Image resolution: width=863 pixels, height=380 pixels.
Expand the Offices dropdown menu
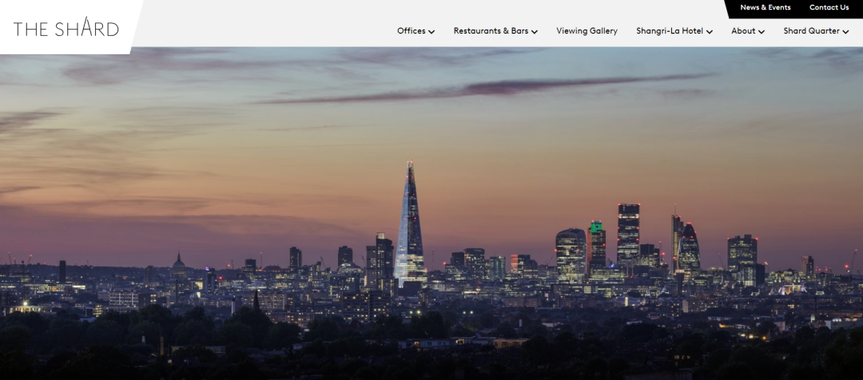click(x=416, y=31)
